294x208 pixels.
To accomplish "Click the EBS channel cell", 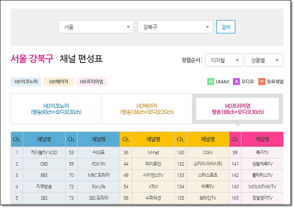I will pos(44,175).
